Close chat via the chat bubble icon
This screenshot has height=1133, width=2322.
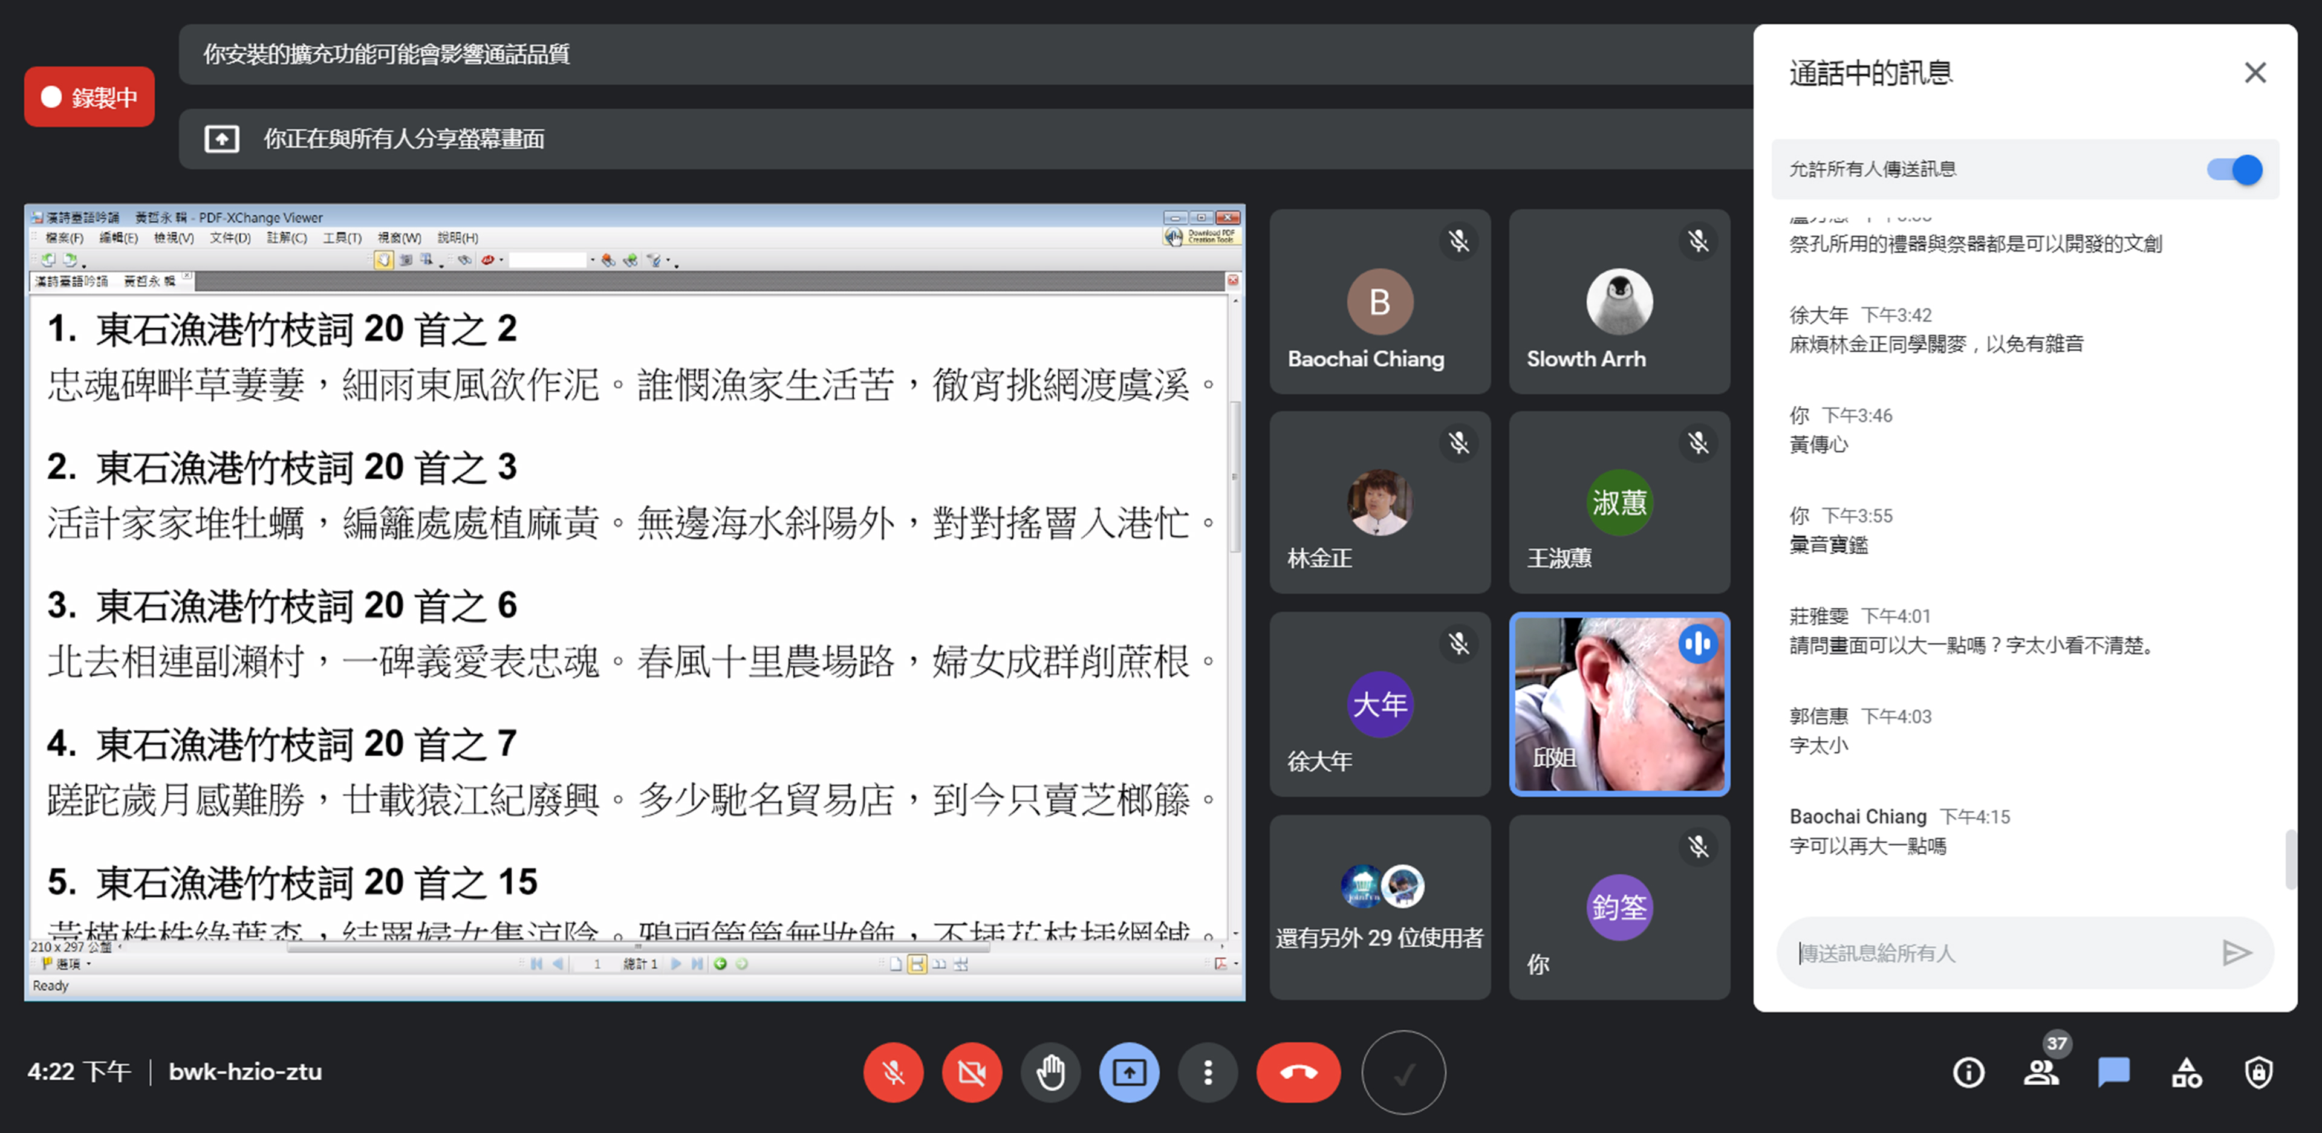[2113, 1073]
